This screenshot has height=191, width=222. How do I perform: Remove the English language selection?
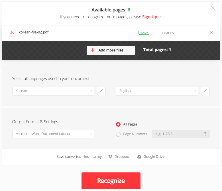pos(205,91)
